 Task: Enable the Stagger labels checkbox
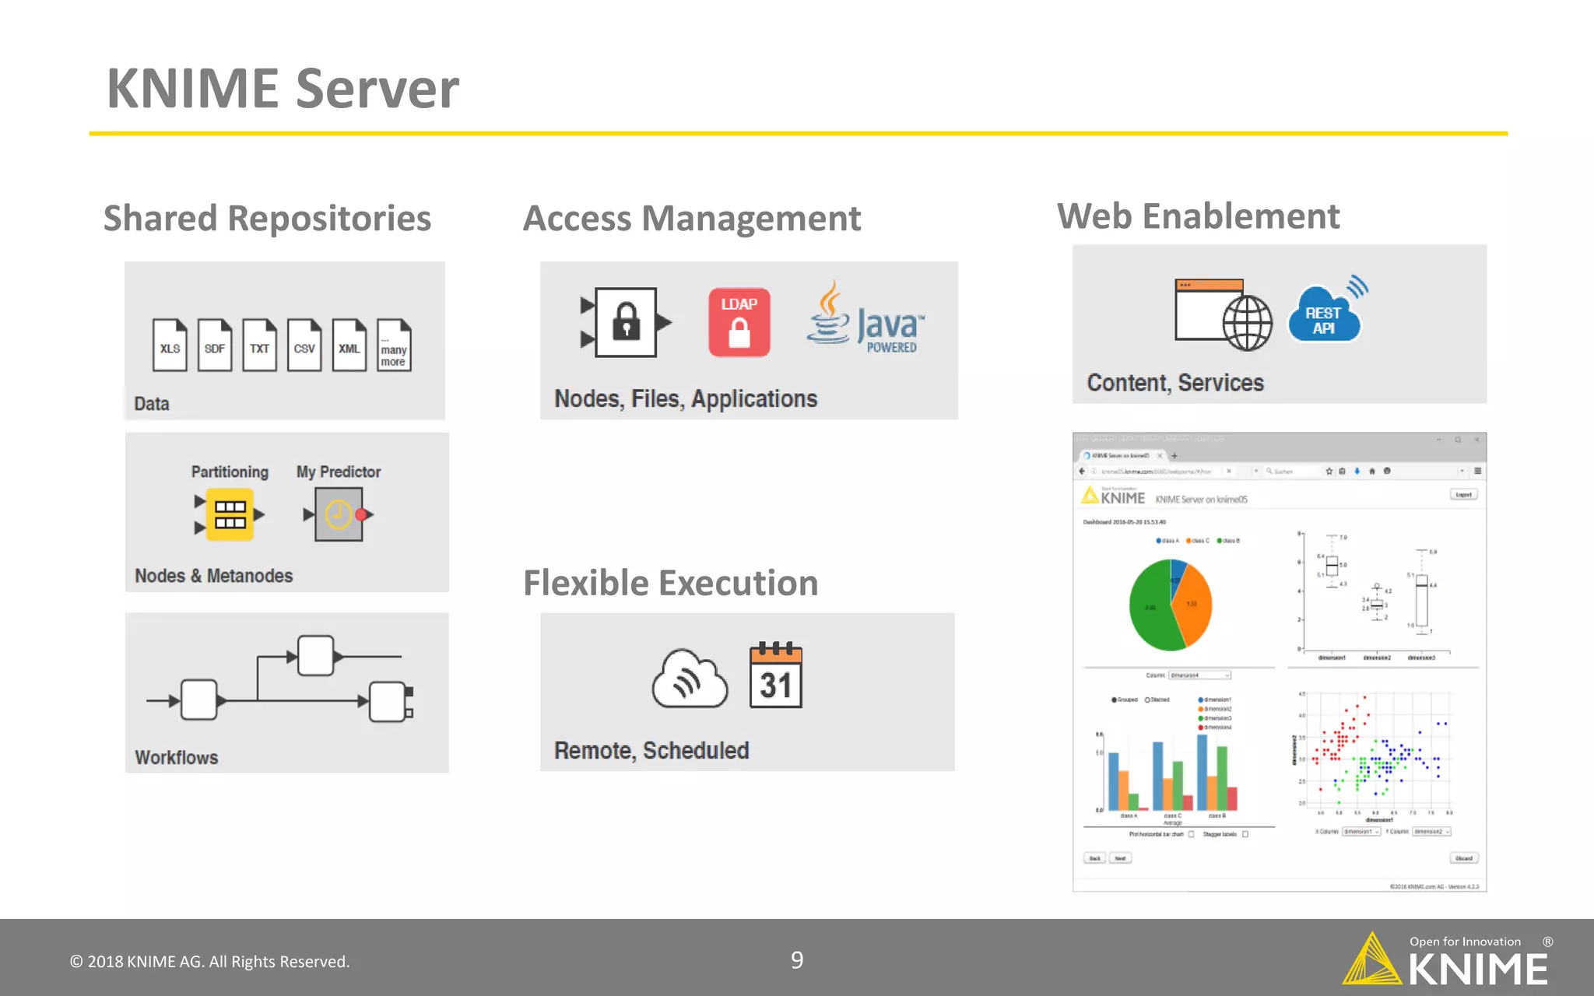click(1245, 834)
